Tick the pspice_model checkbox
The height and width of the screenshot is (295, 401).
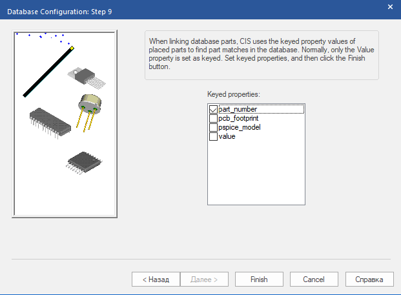pos(214,128)
